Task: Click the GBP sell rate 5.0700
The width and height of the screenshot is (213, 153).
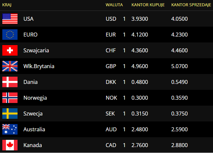Action: [x=180, y=66]
